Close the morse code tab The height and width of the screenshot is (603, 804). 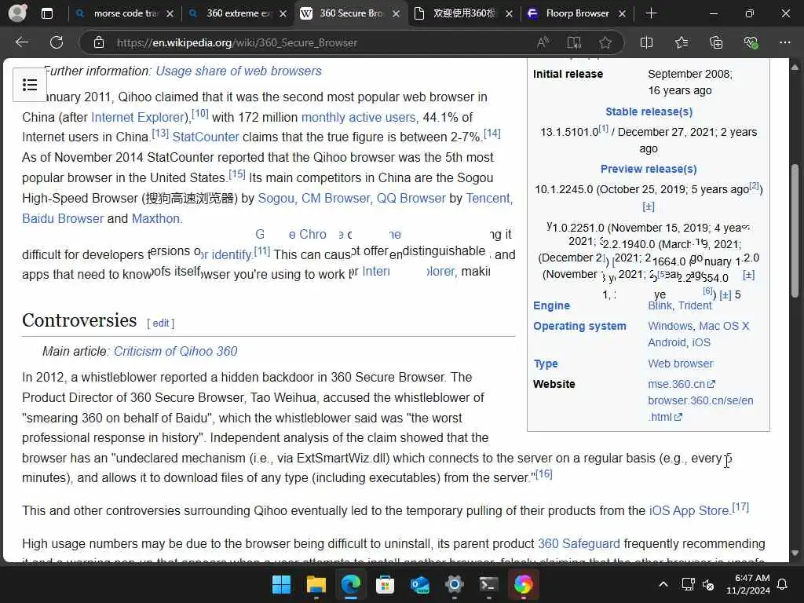[170, 14]
